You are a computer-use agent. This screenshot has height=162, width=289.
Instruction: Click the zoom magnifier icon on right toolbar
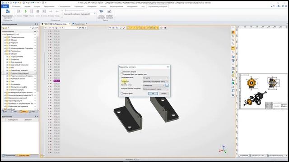pos(233,36)
